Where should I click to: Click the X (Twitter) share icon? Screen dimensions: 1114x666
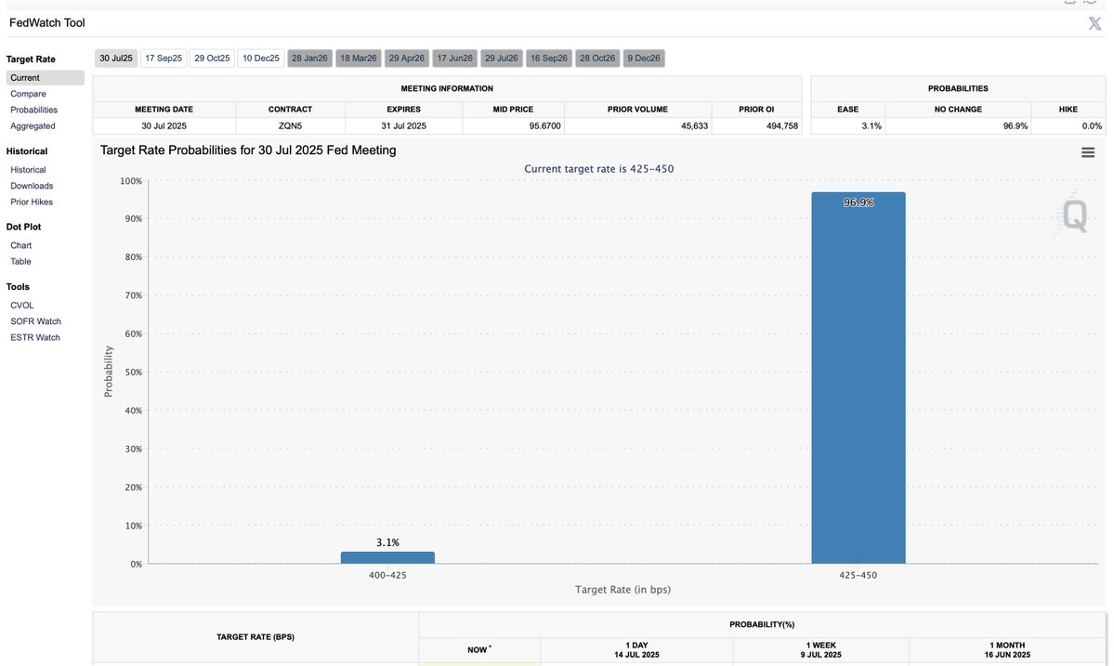(1094, 23)
